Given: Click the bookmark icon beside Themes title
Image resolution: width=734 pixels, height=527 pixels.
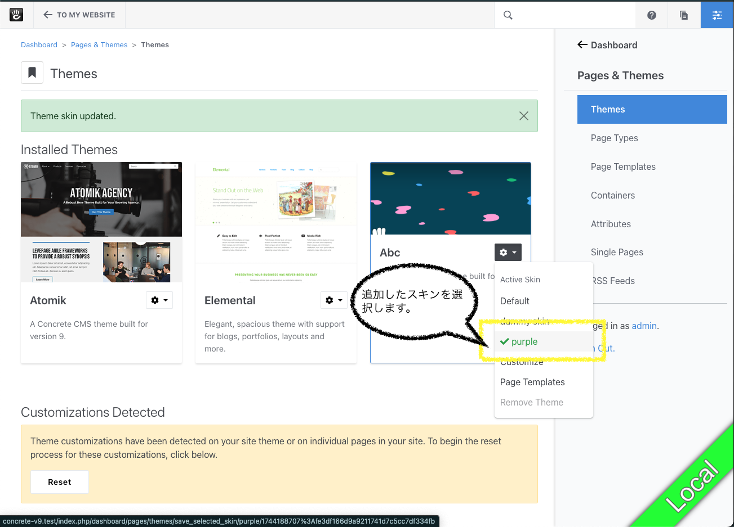Looking at the screenshot, I should click(32, 73).
